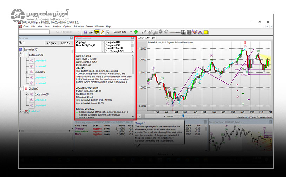Select the yellow rectangle drawing tool
286x177 pixels.
coord(206,32)
